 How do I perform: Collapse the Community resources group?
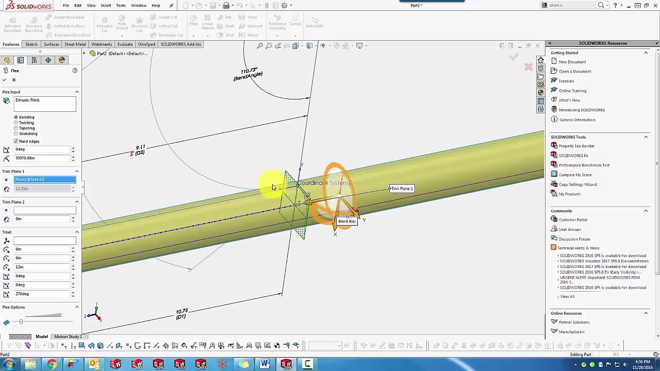[x=646, y=211]
